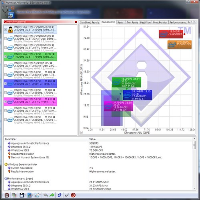This screenshot has width=200, height=200.
Task: Click the parameter list scrollbar up arrow
Action: pos(194,139)
